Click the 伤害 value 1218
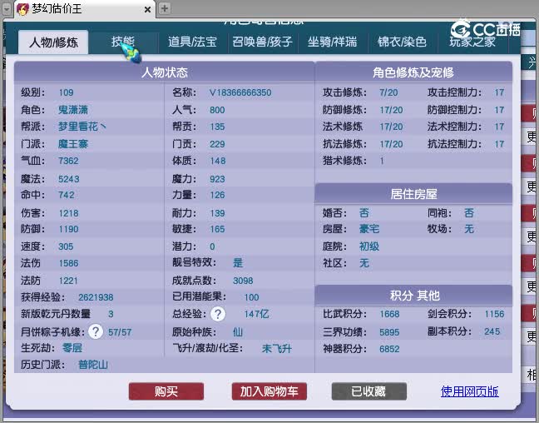The image size is (539, 423). click(68, 213)
